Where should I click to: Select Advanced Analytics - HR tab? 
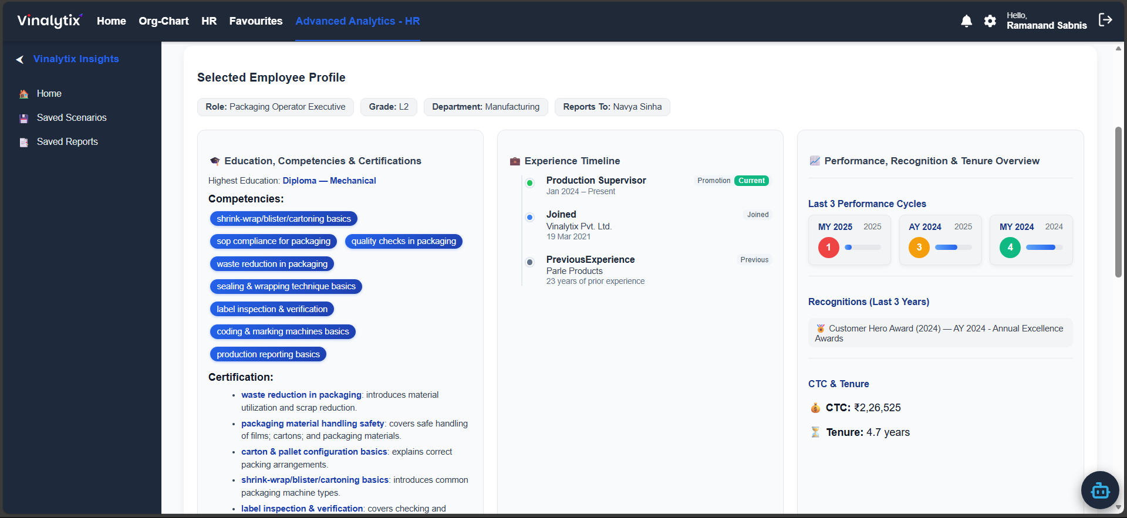[357, 21]
